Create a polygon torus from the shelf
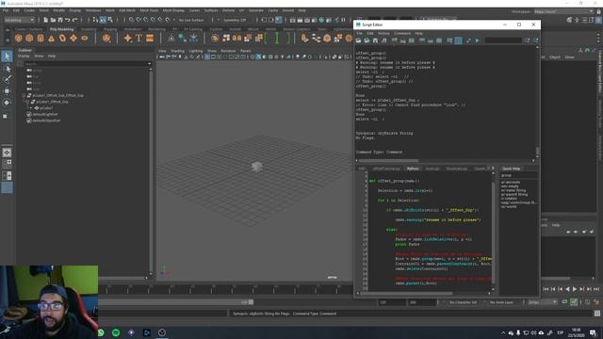The width and height of the screenshot is (603, 339). (62, 38)
